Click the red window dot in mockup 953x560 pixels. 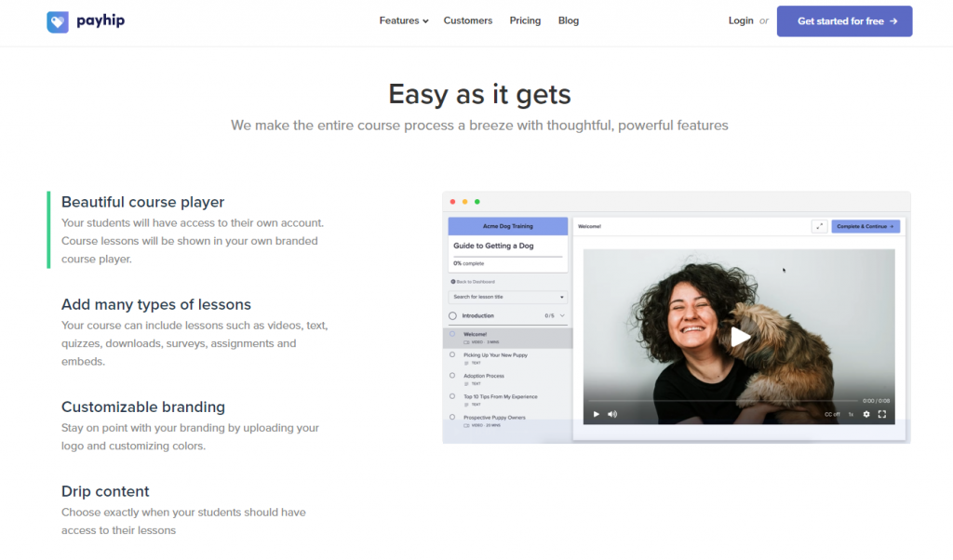(453, 202)
